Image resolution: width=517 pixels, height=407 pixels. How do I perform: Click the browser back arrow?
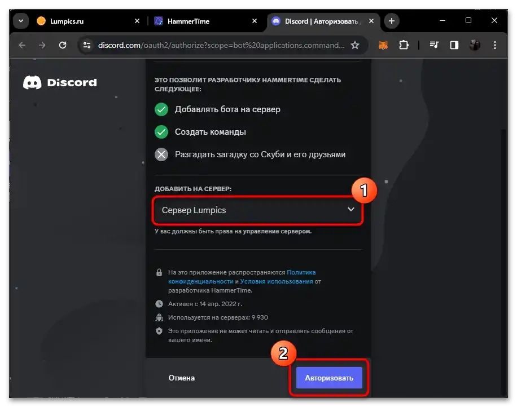click(x=22, y=45)
